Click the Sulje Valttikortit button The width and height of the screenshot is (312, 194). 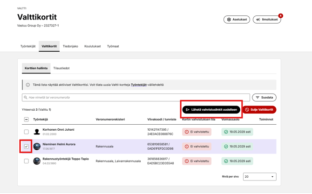pyautogui.click(x=259, y=109)
